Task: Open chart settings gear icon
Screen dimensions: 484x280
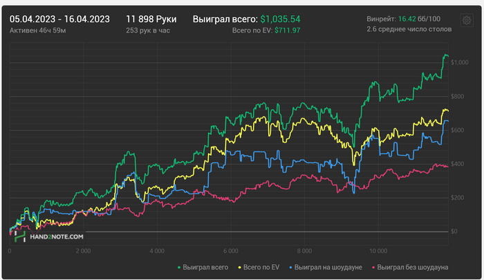Action: point(467,20)
